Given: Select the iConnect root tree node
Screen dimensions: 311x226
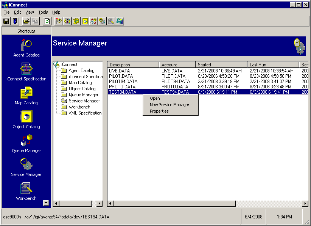Looking at the screenshot, I should 69,64.
